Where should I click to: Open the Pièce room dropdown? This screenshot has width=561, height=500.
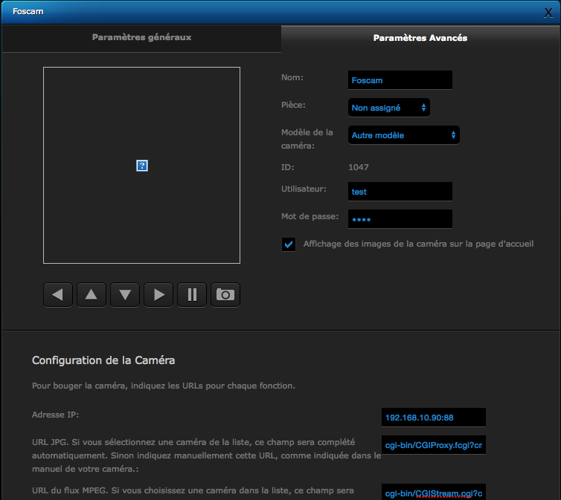pyautogui.click(x=388, y=108)
